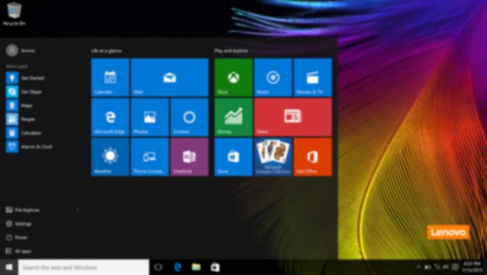The width and height of the screenshot is (487, 275).
Task: Click the taskbar clock and date
Action: point(472,267)
